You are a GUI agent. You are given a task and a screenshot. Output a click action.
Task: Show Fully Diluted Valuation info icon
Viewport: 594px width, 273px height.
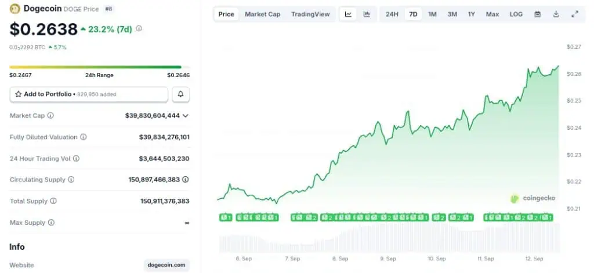click(84, 137)
